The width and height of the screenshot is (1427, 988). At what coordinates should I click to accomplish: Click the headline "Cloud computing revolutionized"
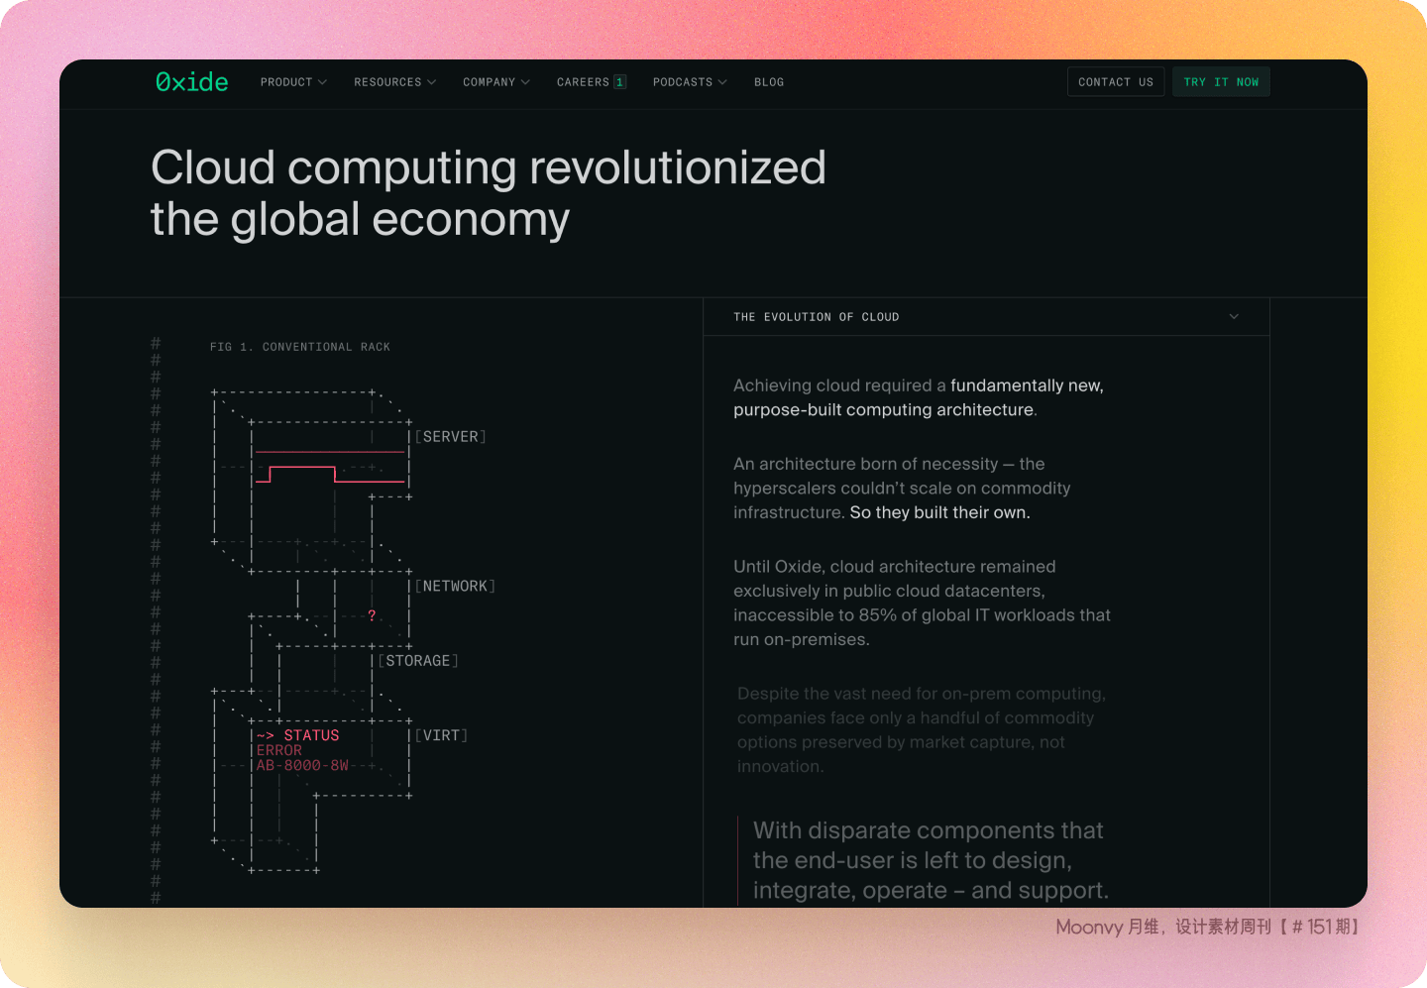point(489,166)
